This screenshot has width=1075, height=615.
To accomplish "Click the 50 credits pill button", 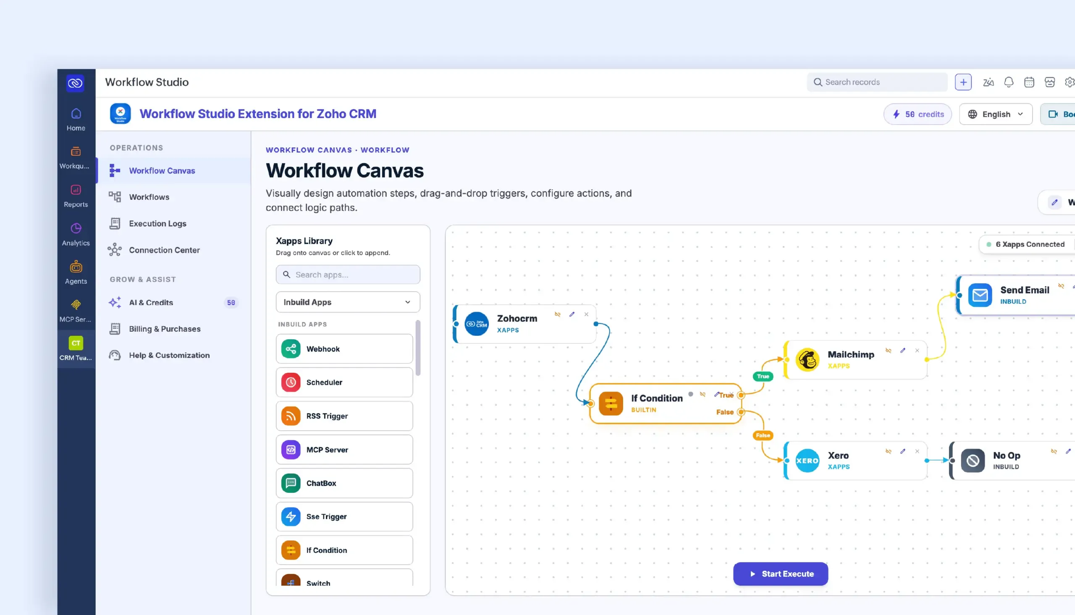I will pyautogui.click(x=918, y=114).
